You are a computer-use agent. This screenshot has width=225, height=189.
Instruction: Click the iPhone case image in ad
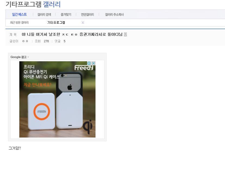click(69, 100)
